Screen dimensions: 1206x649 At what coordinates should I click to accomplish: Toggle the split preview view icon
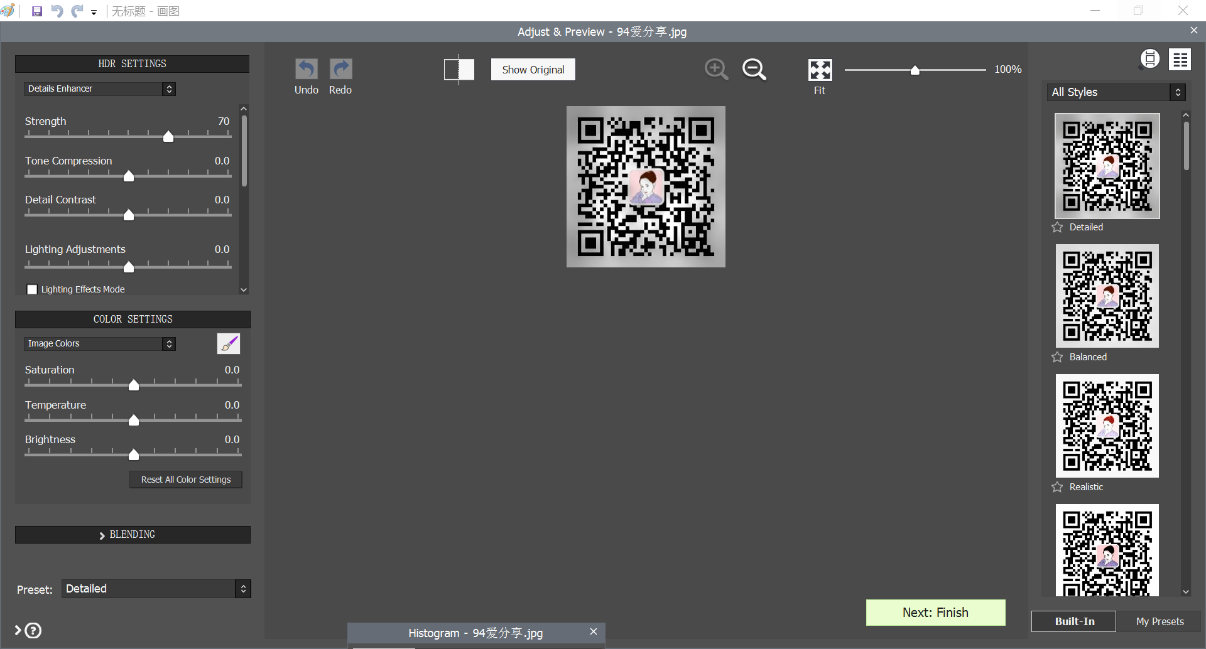tap(459, 69)
